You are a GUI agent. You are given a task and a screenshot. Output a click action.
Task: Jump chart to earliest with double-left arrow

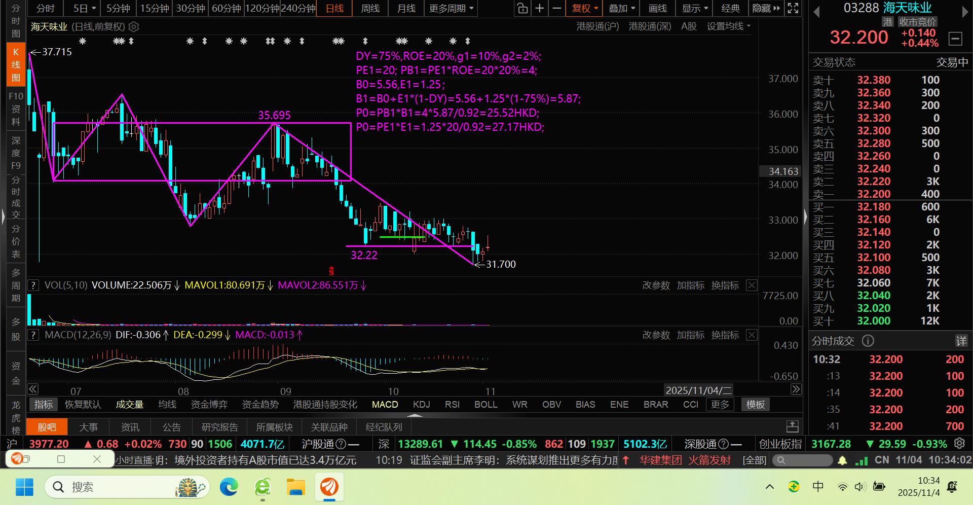33,389
